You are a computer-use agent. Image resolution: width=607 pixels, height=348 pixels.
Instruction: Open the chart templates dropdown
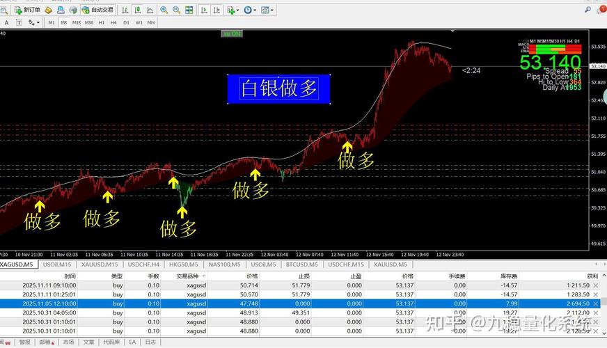[267, 10]
